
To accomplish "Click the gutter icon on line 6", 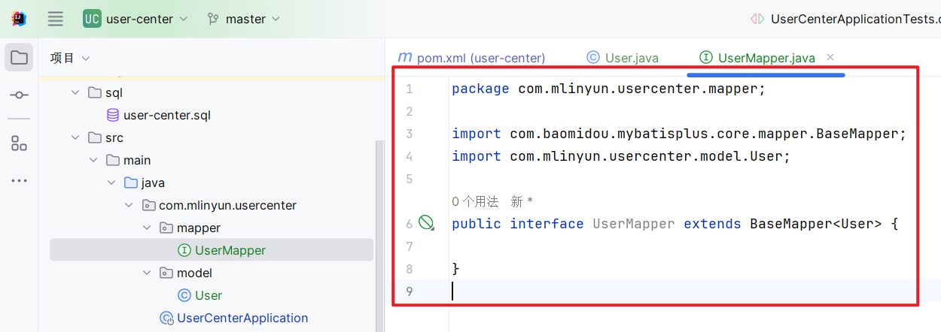I will click(x=426, y=222).
